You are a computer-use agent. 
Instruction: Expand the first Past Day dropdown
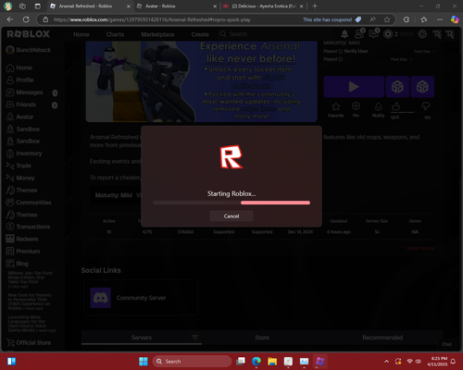point(425,51)
